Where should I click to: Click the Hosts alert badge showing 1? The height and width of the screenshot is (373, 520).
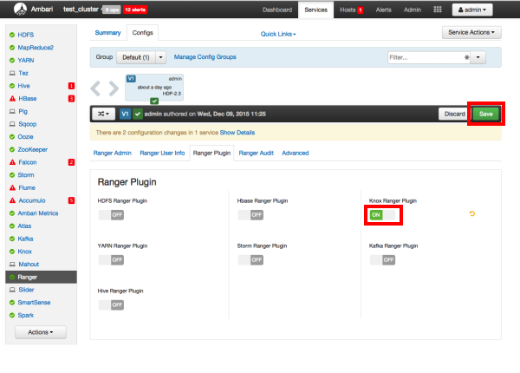coord(361,10)
